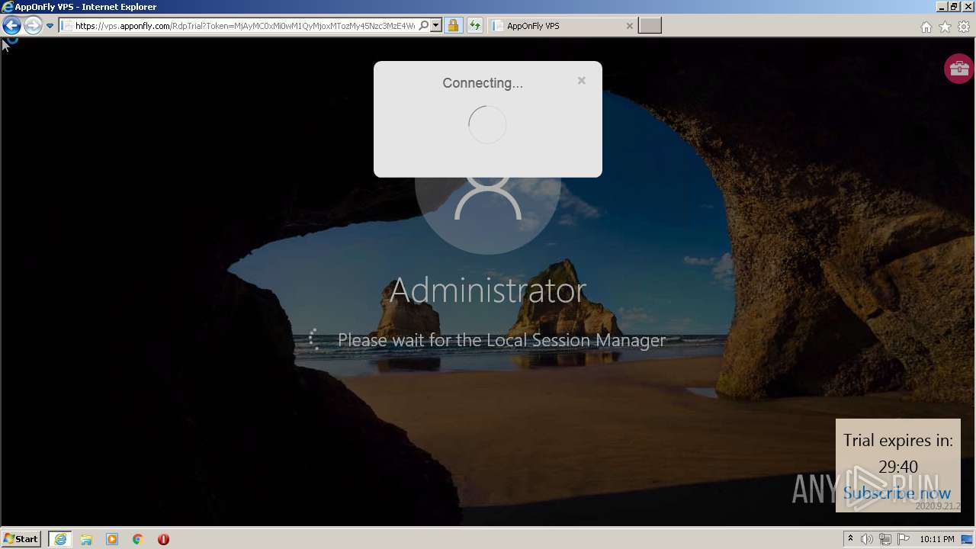The height and width of the screenshot is (549, 976).
Task: Click the Administrator account name
Action: (x=488, y=290)
